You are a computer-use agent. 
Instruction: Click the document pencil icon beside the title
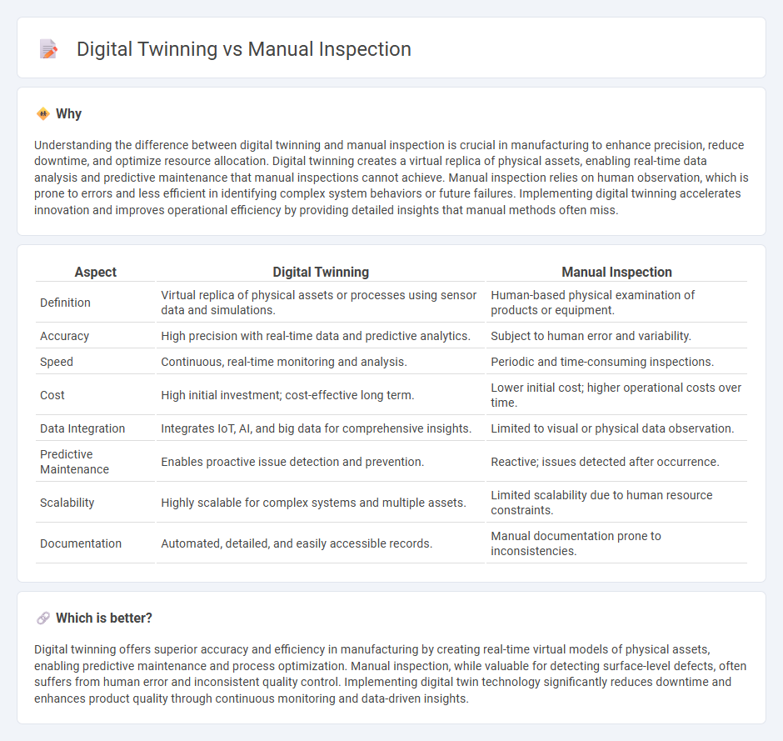[x=48, y=49]
